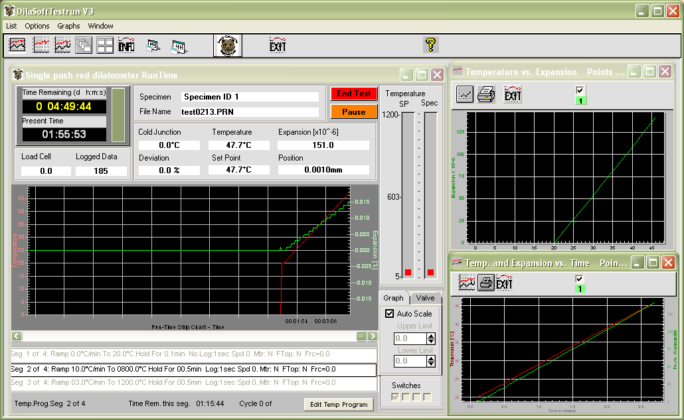684x420 pixels.
Task: Click the Edit Temp Program button
Action: [x=339, y=404]
